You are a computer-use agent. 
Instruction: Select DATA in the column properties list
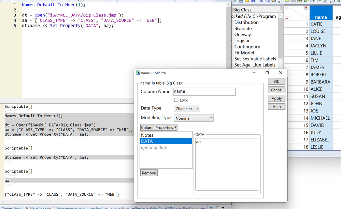(x=166, y=141)
